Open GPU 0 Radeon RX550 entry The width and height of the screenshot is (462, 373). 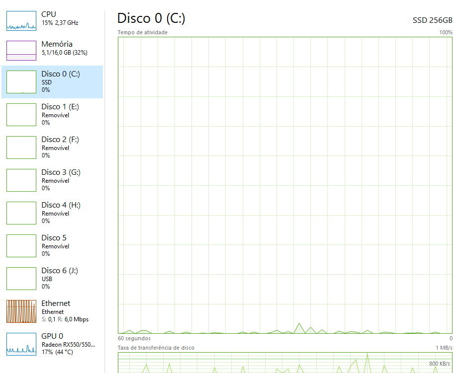[52, 344]
